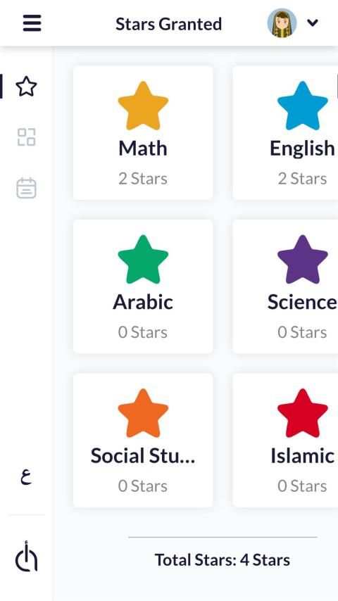Select the Arabic subject title

pyautogui.click(x=143, y=302)
